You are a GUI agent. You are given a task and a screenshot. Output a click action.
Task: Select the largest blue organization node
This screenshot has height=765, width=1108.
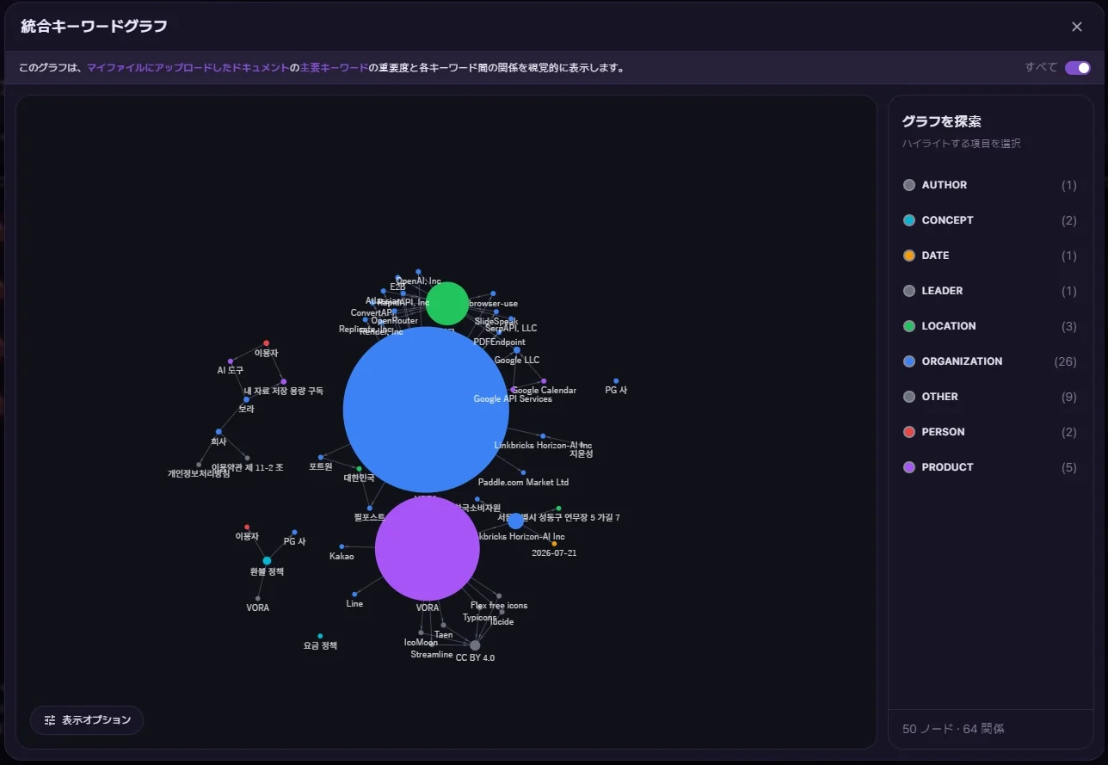[426, 410]
